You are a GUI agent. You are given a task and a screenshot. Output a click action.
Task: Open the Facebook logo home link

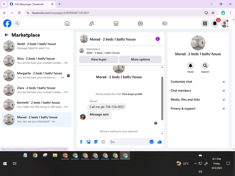click(x=7, y=23)
